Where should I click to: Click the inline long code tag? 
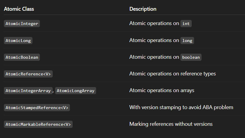coord(187,41)
